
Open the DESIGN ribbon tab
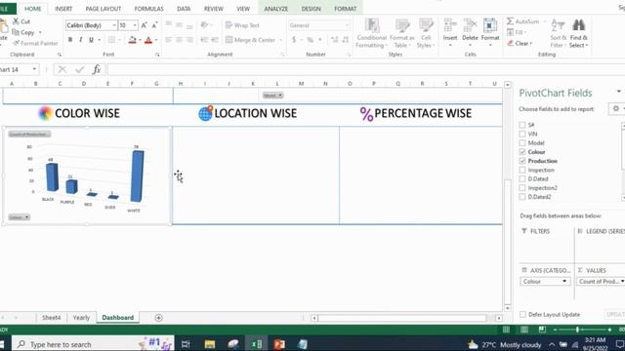[x=311, y=9]
